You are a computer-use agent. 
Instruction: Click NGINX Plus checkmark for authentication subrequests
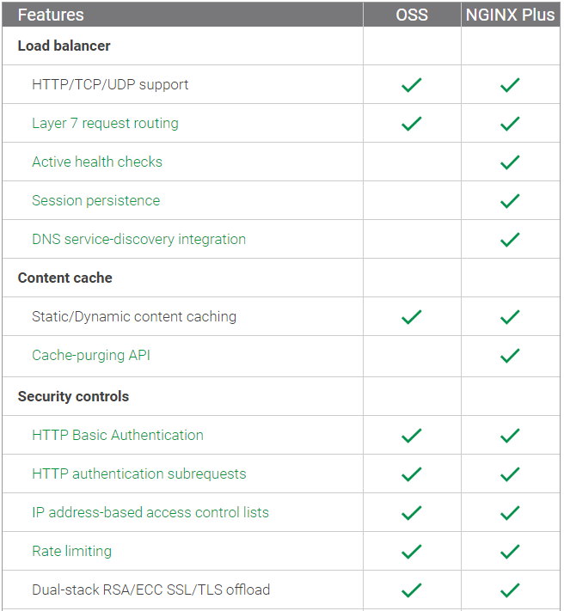(x=510, y=474)
